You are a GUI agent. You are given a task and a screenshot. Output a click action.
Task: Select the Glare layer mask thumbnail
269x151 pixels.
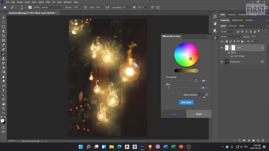coord(233,48)
